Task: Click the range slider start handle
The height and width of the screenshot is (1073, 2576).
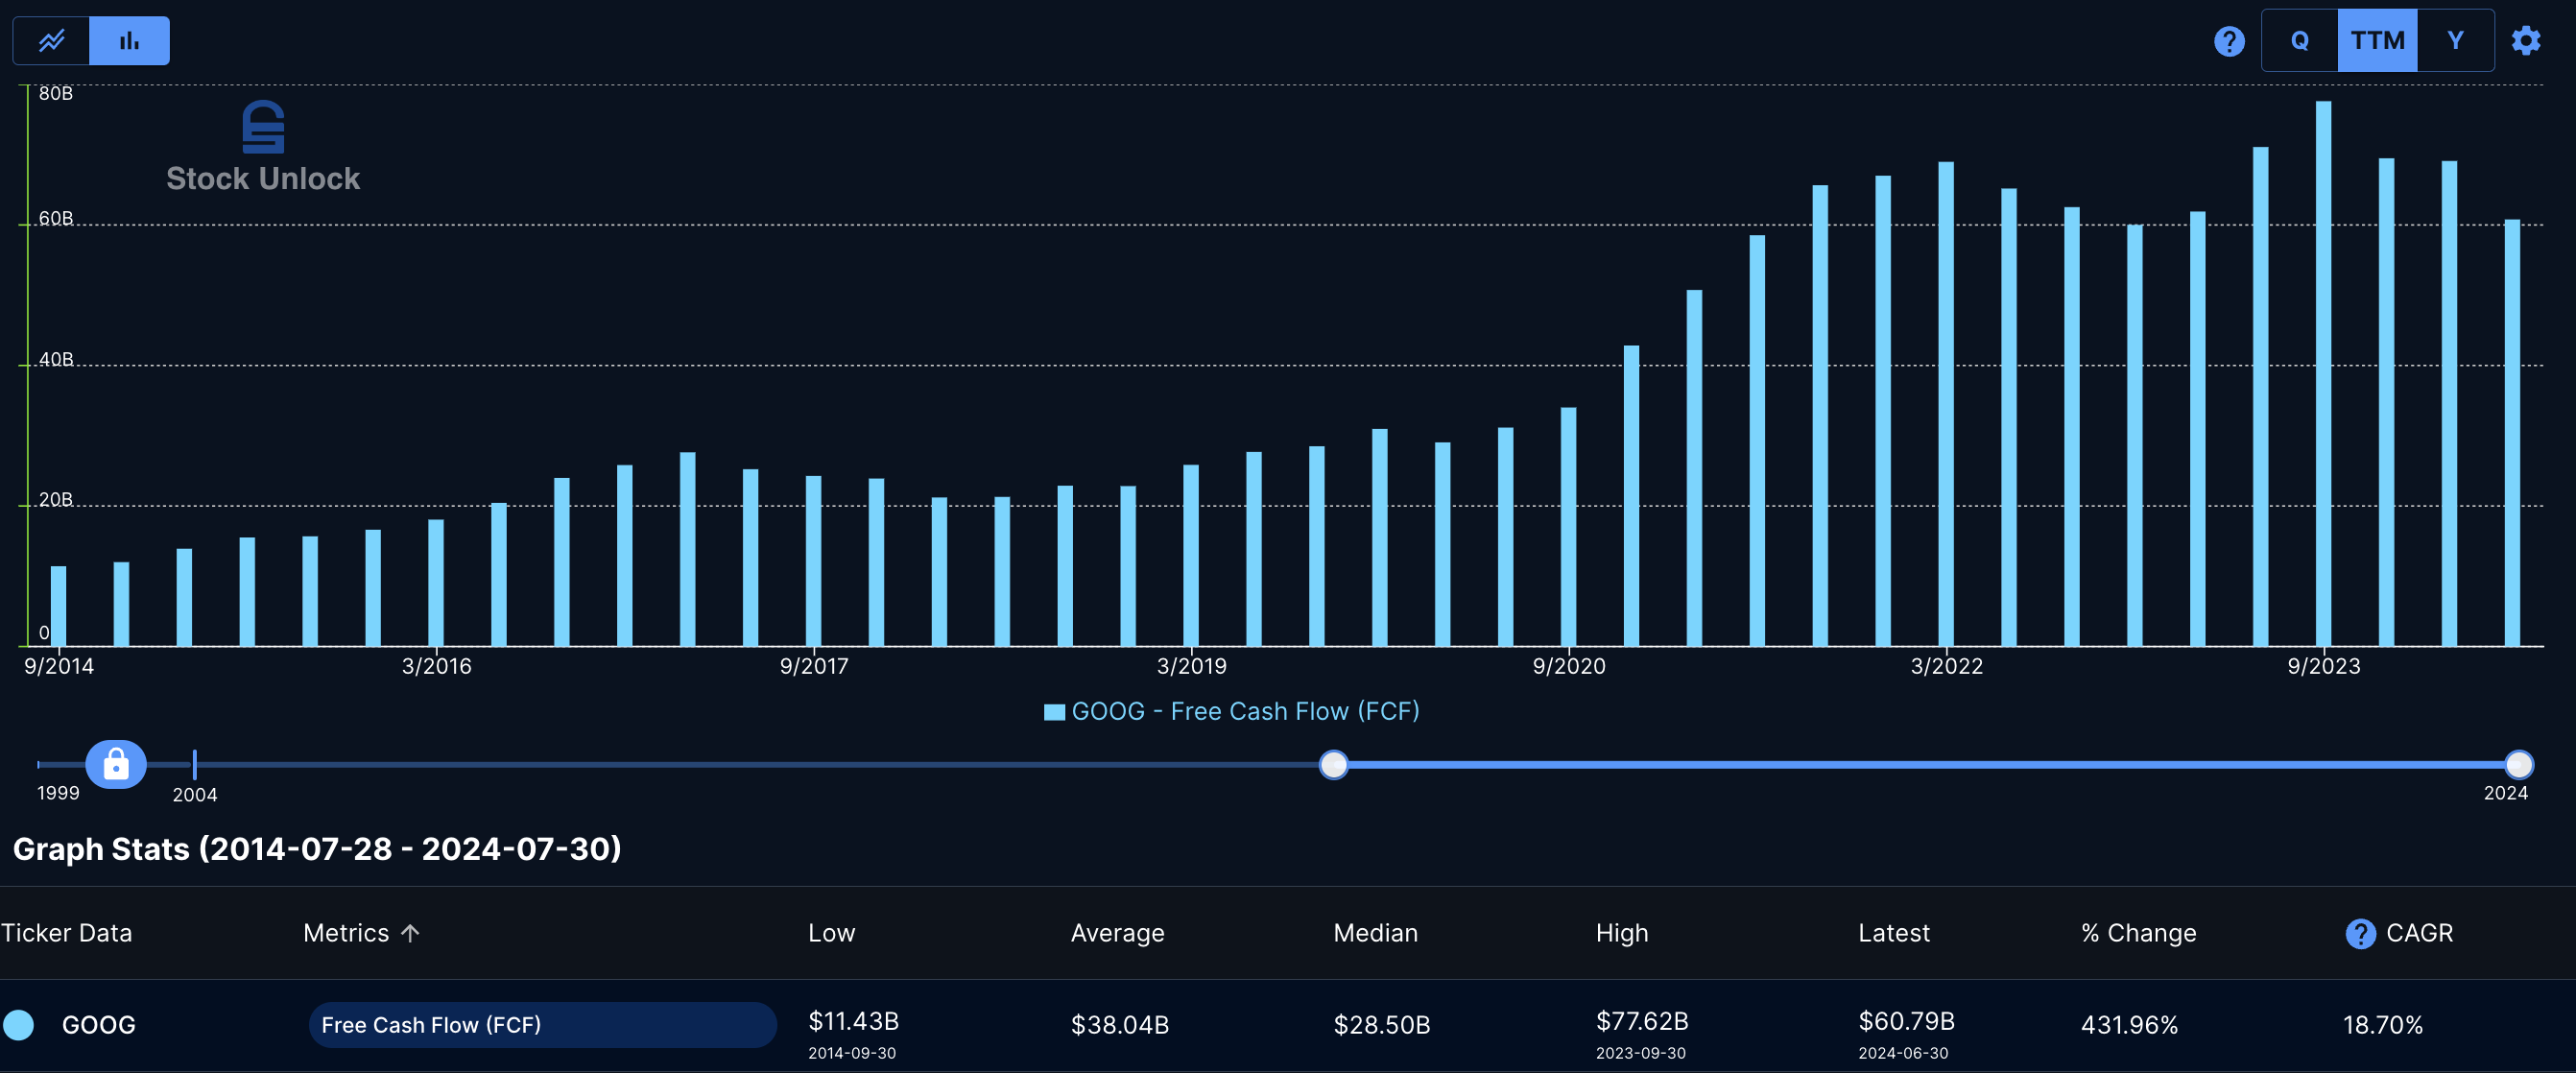Action: click(x=1333, y=765)
